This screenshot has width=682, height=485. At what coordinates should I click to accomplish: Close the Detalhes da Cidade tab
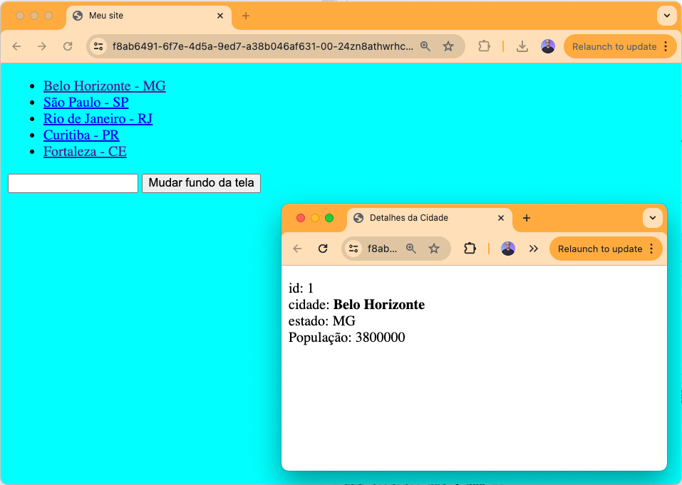pyautogui.click(x=501, y=218)
